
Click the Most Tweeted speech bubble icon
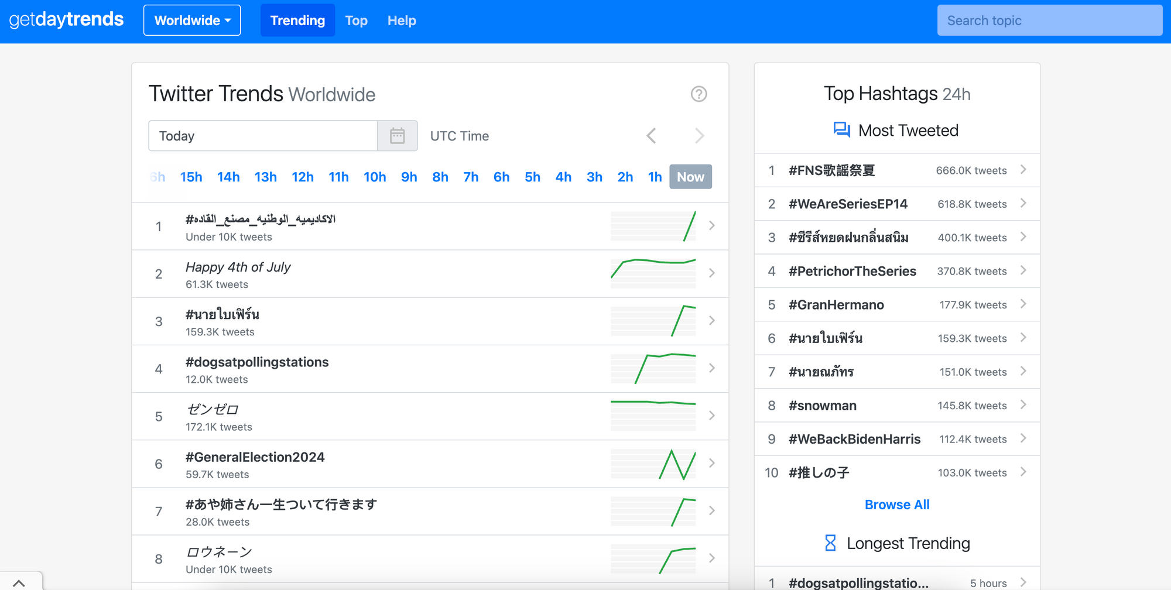[841, 130]
